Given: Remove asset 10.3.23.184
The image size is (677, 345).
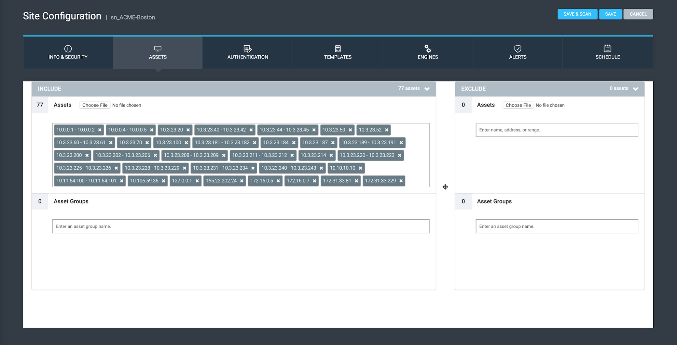Looking at the screenshot, I should (x=294, y=143).
